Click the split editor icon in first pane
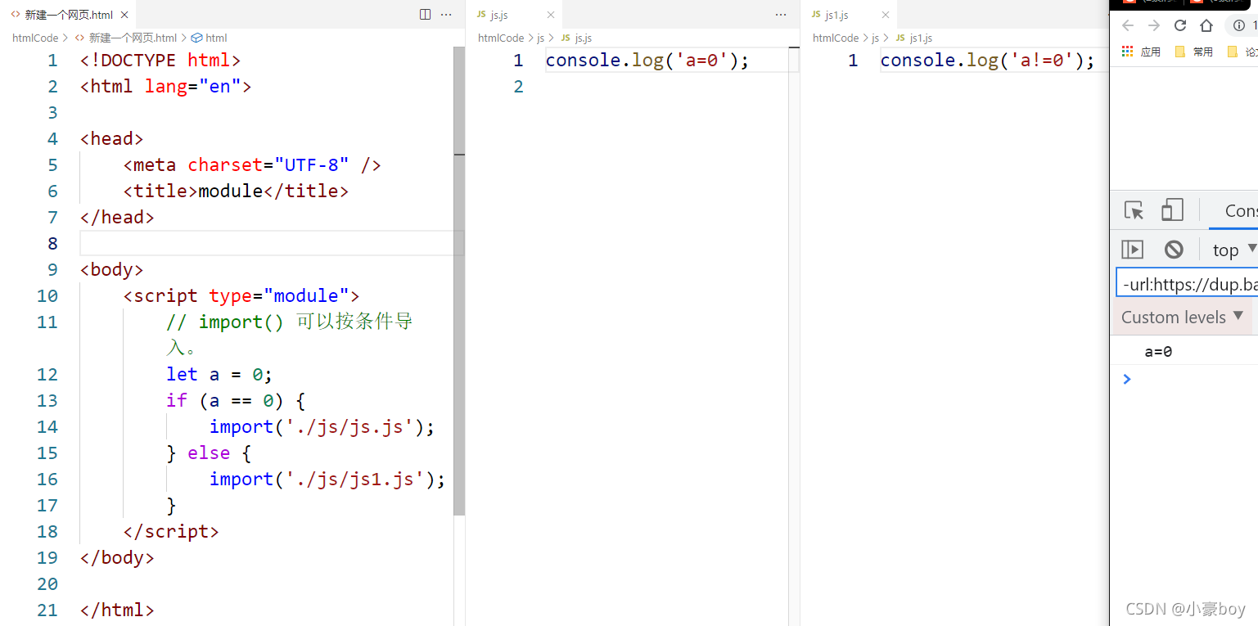The height and width of the screenshot is (626, 1258). tap(425, 15)
